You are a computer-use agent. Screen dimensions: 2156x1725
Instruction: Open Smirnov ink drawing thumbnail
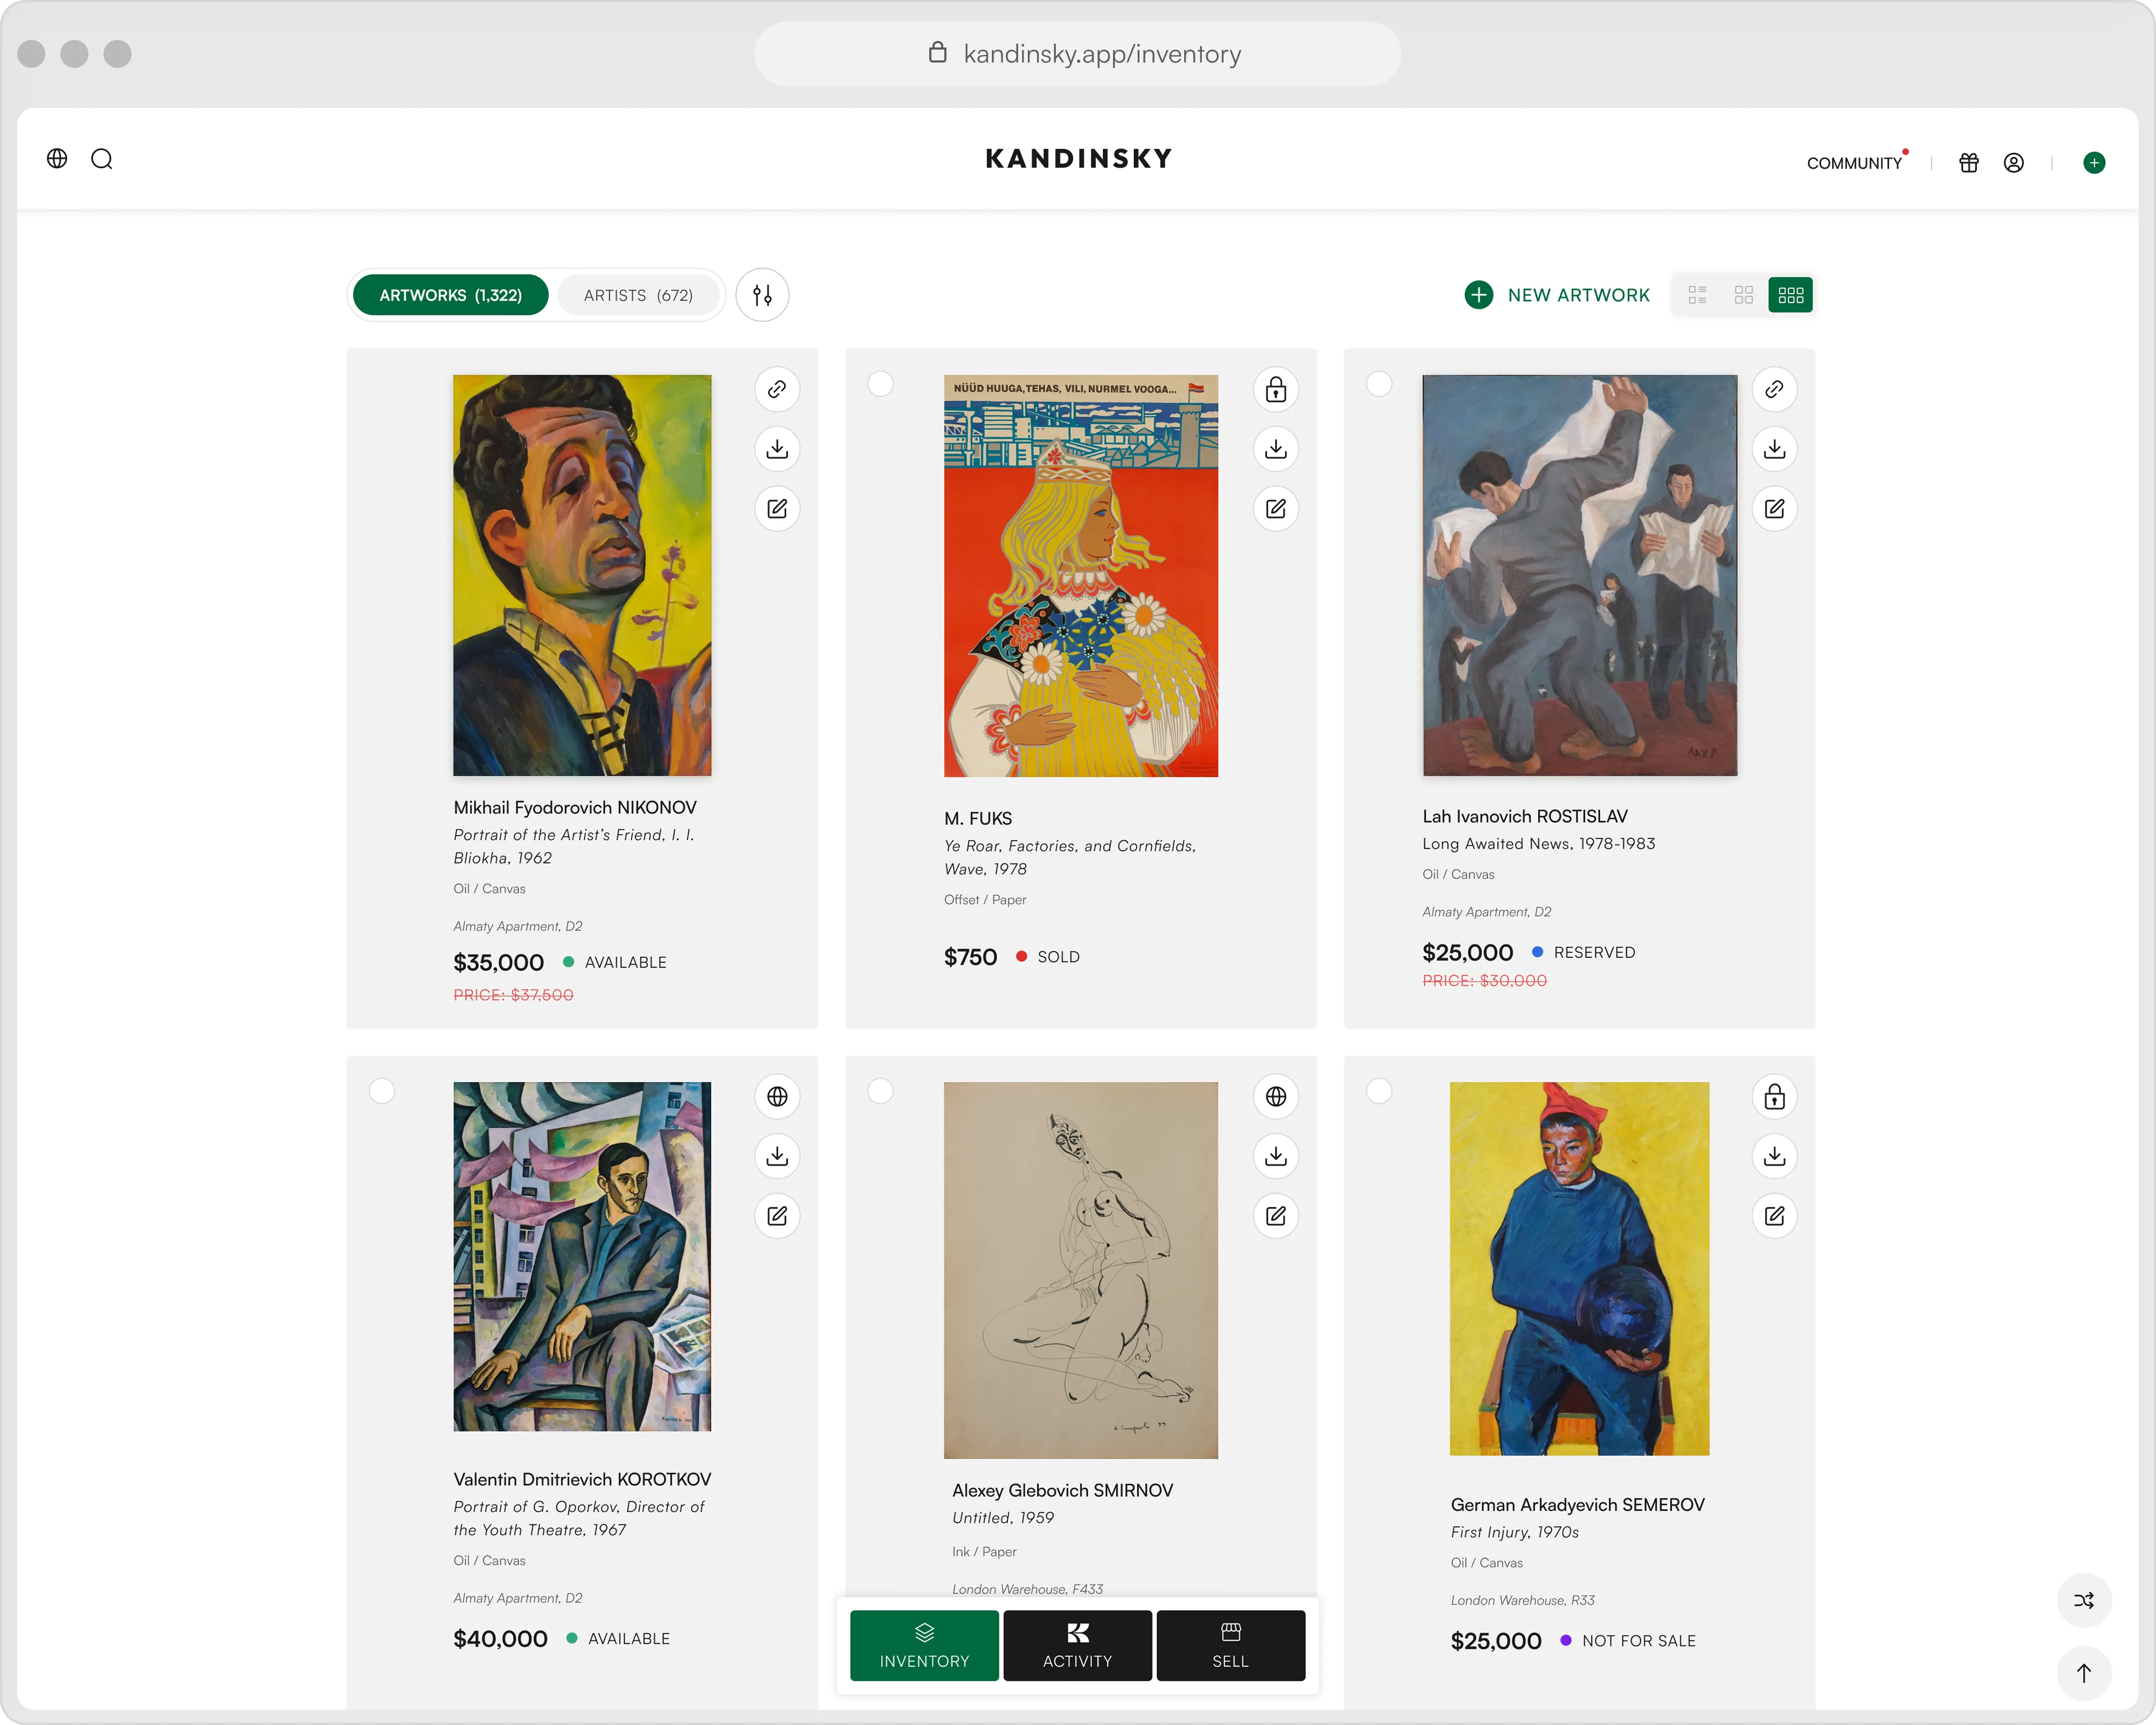click(x=1081, y=1270)
